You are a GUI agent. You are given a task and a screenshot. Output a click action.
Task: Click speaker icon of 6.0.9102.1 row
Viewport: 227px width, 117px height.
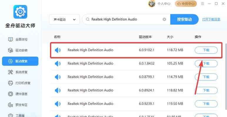coord(58,50)
